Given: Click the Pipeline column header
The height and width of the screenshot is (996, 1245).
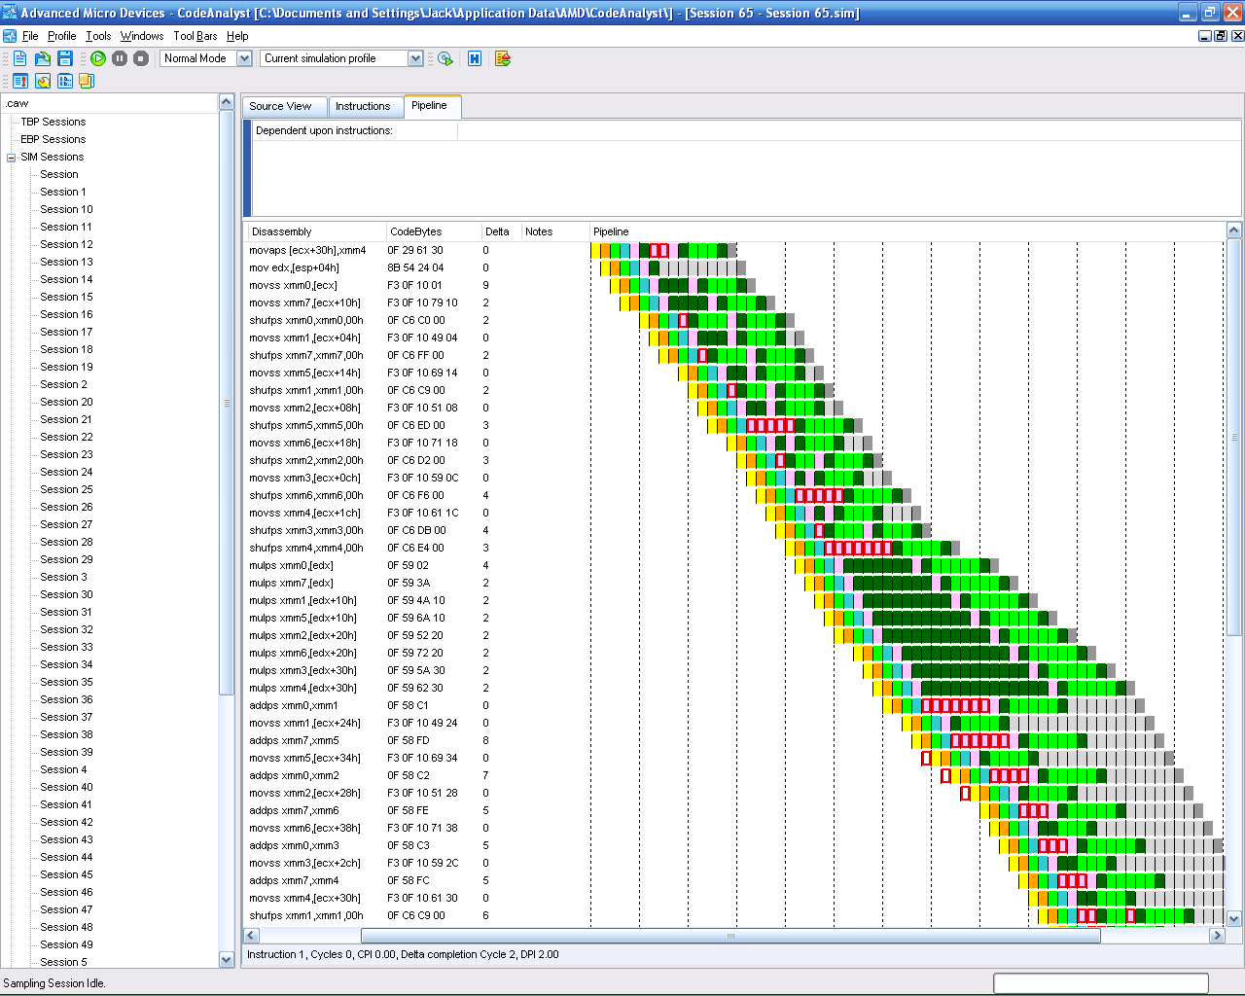Looking at the screenshot, I should pos(907,231).
